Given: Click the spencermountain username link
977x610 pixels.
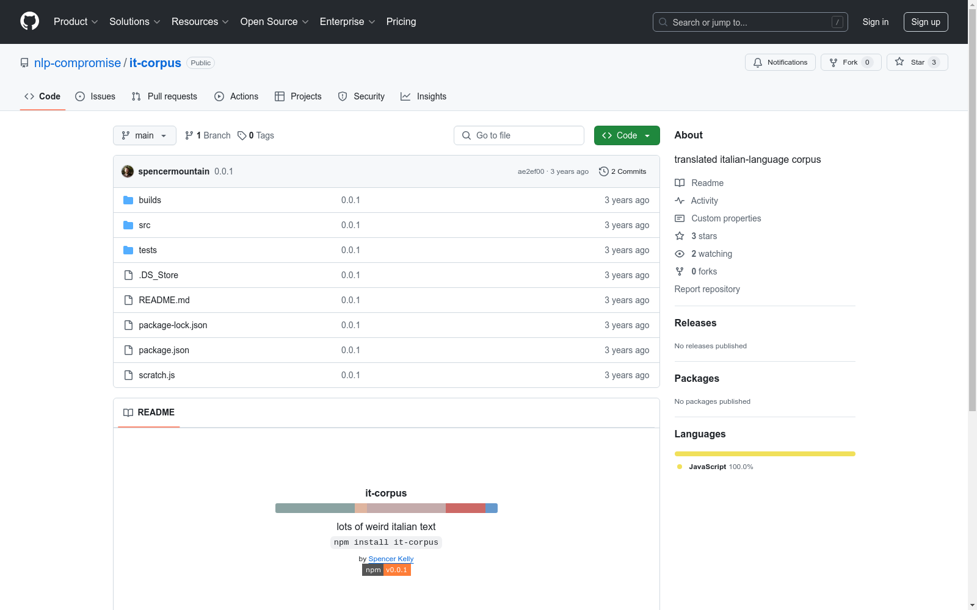Looking at the screenshot, I should coord(174,171).
